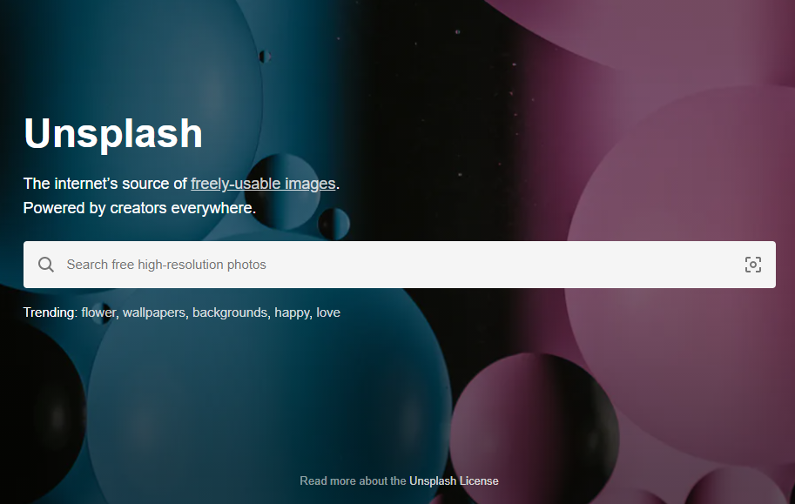Viewport: 795px width, 504px height.
Task: Open the 'Unsplash License' link
Action: point(454,480)
